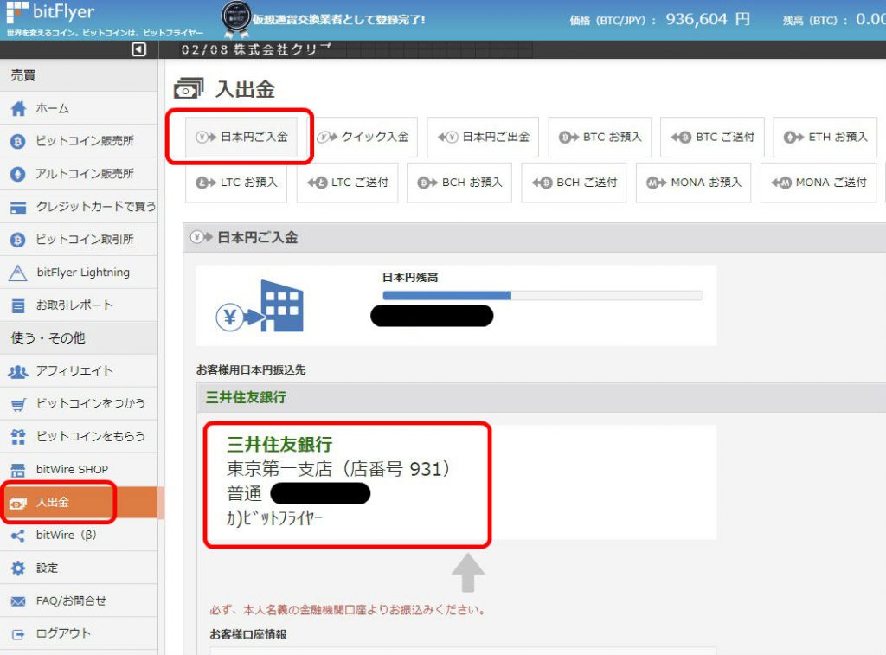Click the gift icon for ビットコインをもらう

click(x=18, y=437)
